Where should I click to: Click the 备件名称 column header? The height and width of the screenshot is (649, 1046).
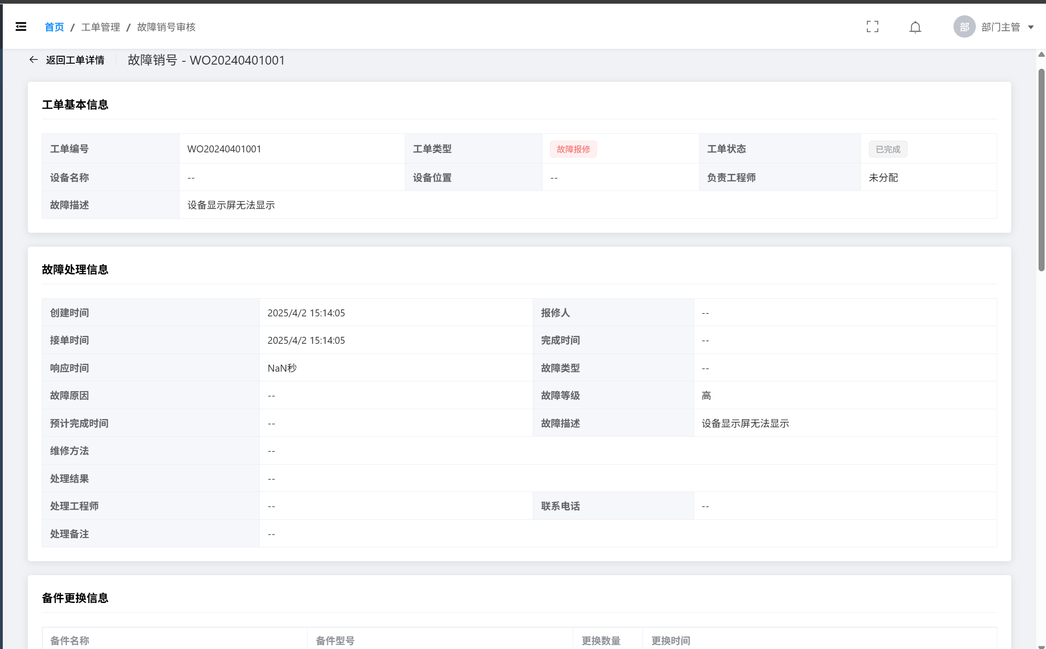pyautogui.click(x=70, y=641)
